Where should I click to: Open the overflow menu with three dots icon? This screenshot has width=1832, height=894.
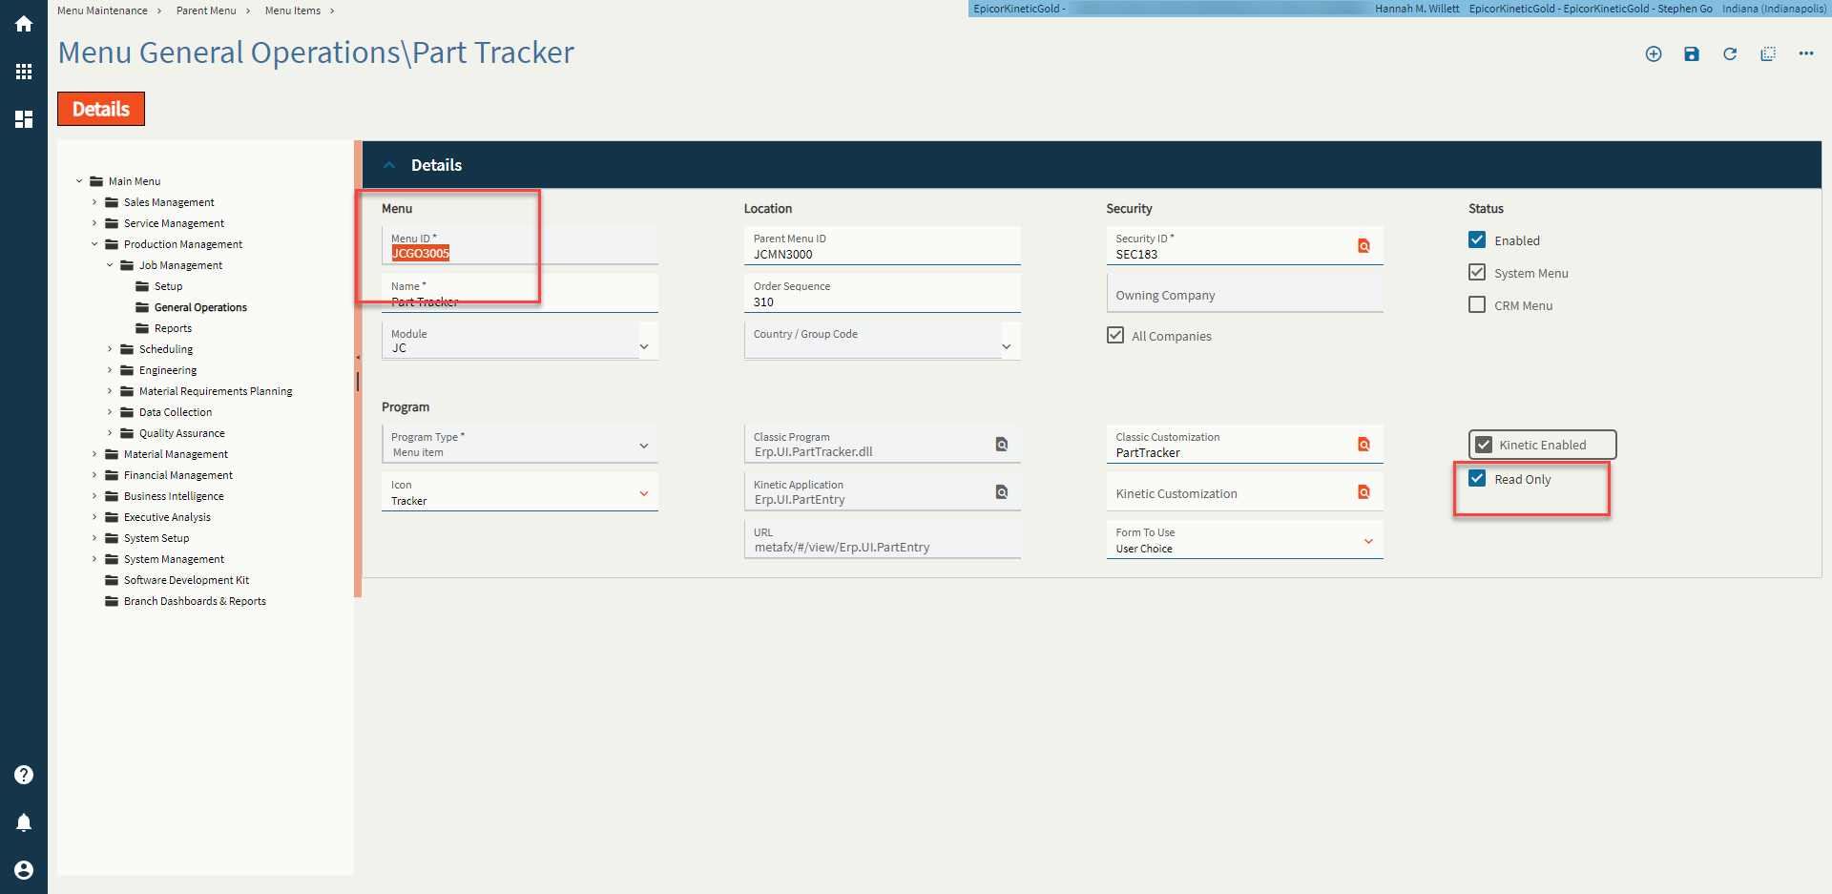[x=1806, y=54]
